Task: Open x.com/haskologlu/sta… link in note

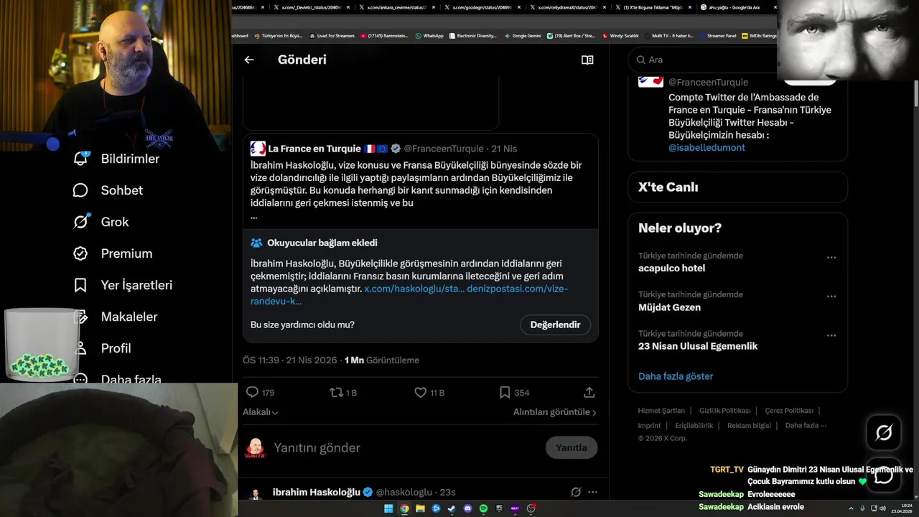Action: pos(414,289)
